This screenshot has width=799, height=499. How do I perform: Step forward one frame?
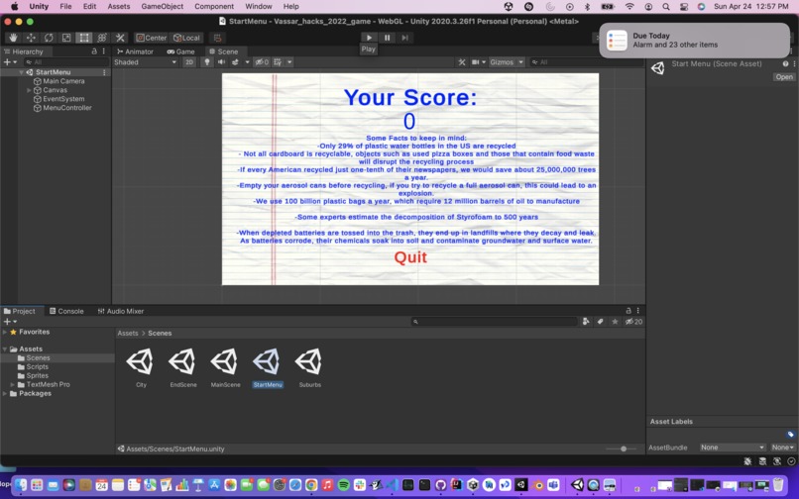click(404, 38)
